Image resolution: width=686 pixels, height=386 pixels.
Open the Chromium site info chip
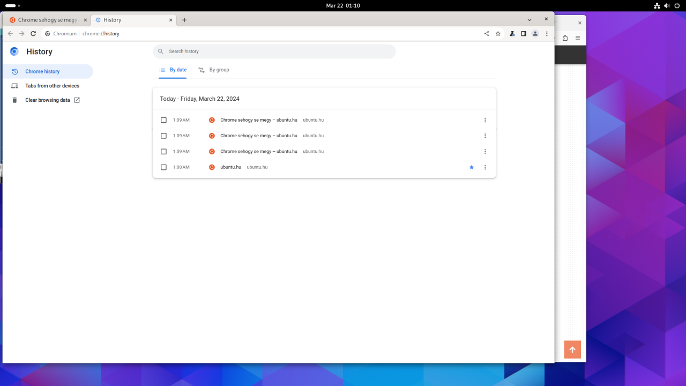61,33
